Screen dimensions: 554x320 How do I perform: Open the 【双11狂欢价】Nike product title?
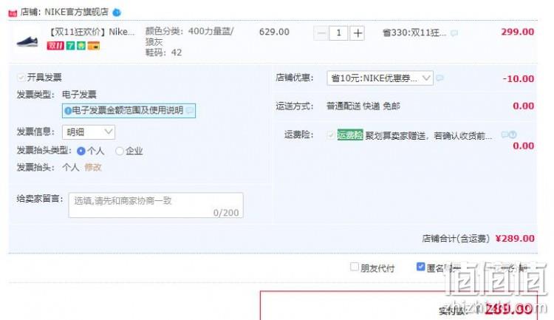point(91,33)
